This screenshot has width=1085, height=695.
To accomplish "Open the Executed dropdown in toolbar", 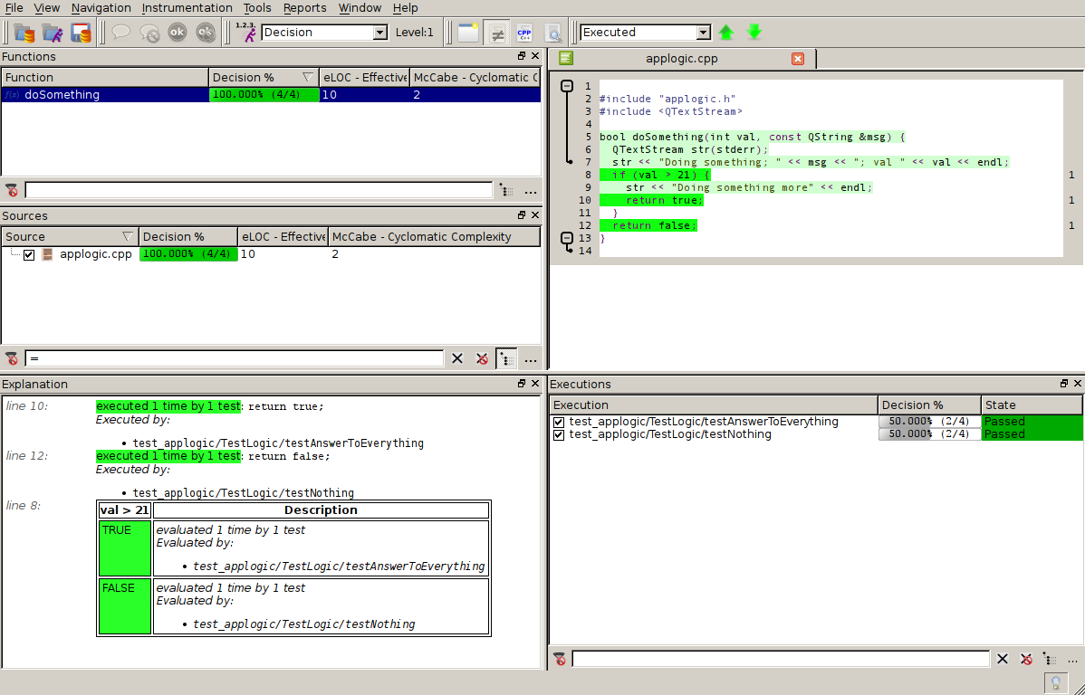I will 702,32.
